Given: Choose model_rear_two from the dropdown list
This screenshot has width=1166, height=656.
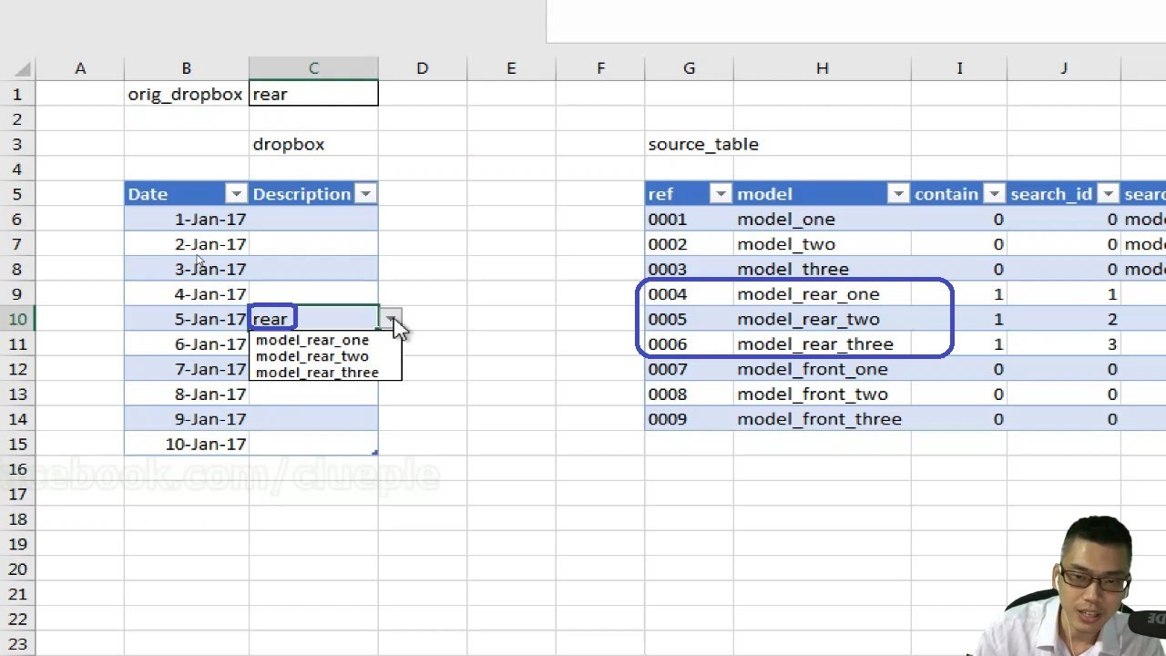Looking at the screenshot, I should tap(312, 356).
